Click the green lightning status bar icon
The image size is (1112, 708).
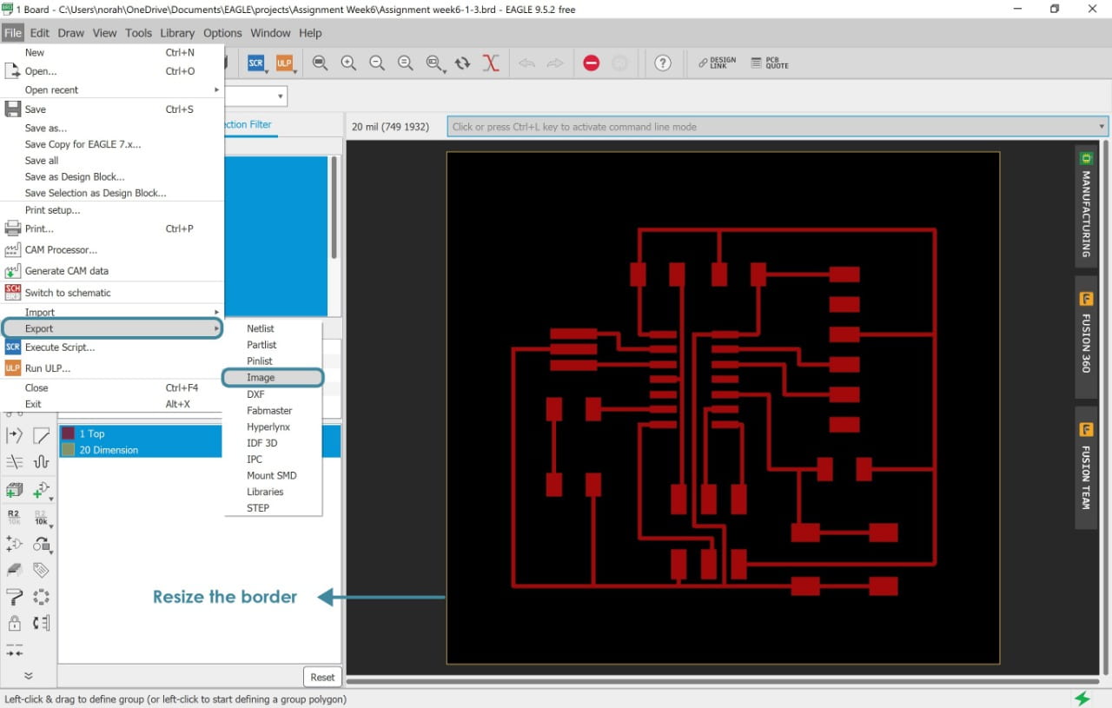pos(1082,698)
